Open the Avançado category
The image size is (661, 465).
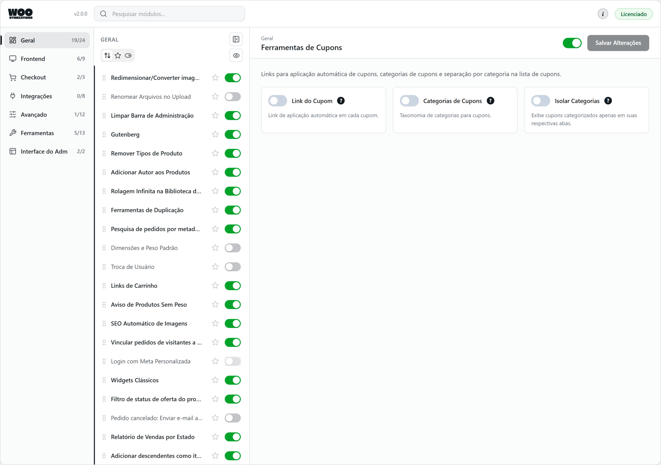[x=47, y=115]
